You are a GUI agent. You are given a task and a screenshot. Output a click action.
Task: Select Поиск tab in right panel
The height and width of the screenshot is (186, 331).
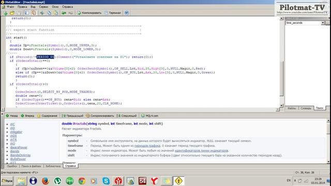coord(320,108)
